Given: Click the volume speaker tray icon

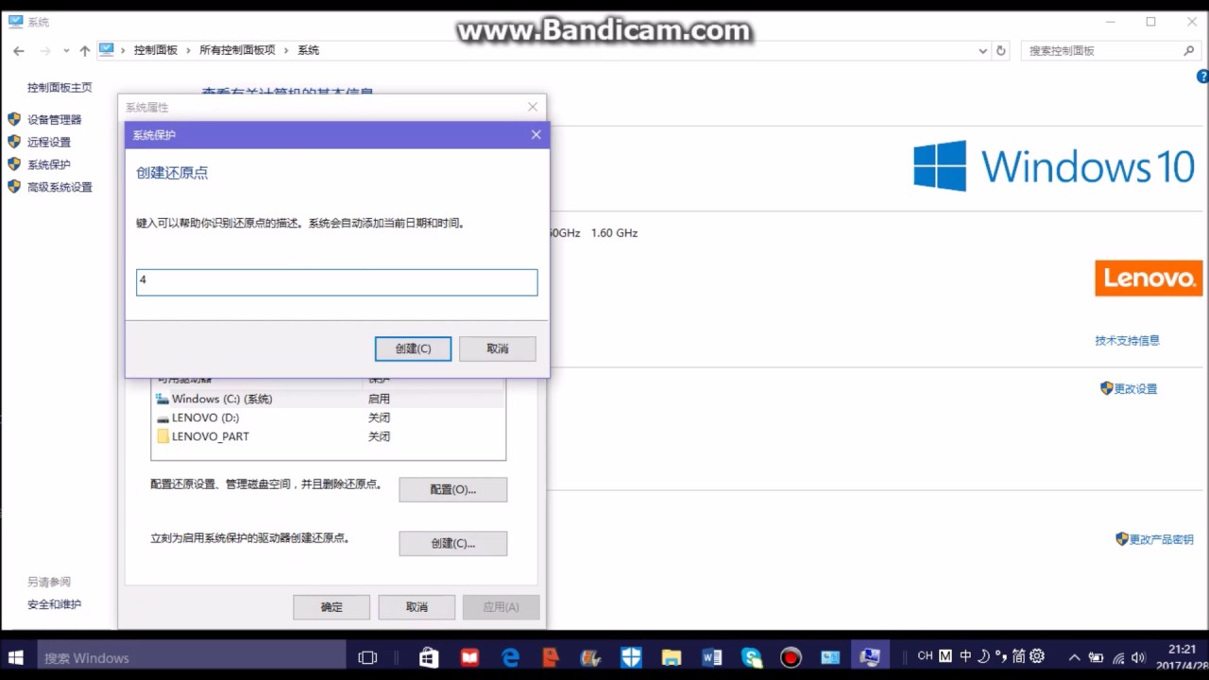Looking at the screenshot, I should click(x=1139, y=657).
